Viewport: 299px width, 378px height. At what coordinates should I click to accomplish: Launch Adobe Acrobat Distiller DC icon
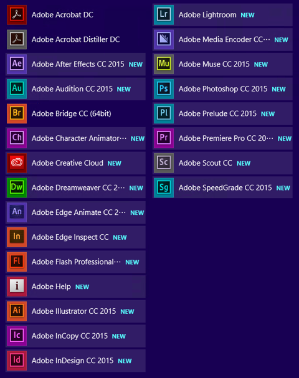pyautogui.click(x=17, y=39)
